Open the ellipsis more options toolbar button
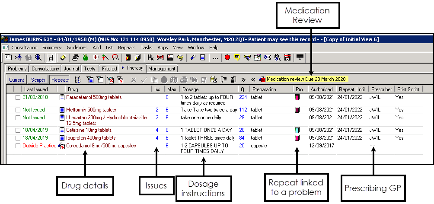This screenshot has height=204, width=434. tap(216, 57)
